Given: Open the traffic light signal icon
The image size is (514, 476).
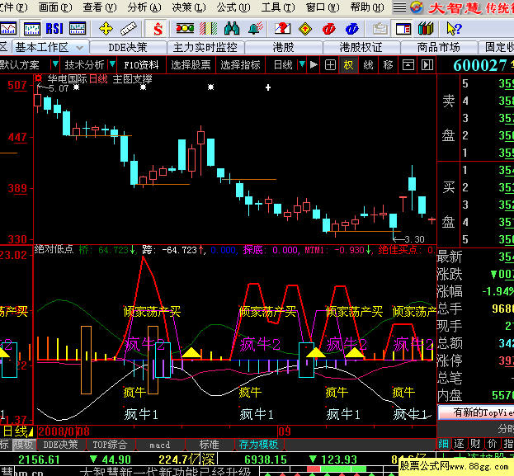Looking at the screenshot, I should pos(185,29).
